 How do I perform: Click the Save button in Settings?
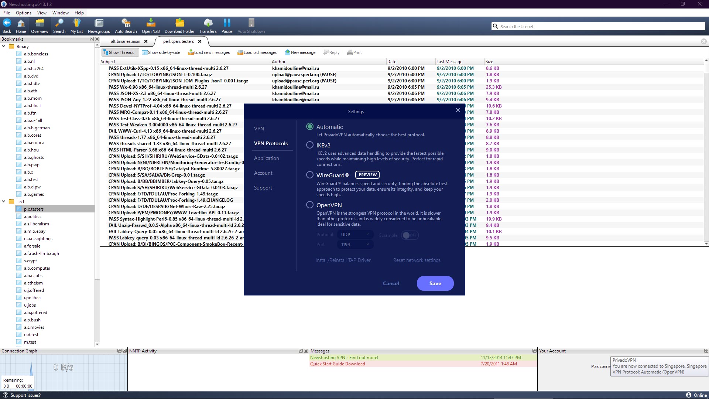[435, 283]
